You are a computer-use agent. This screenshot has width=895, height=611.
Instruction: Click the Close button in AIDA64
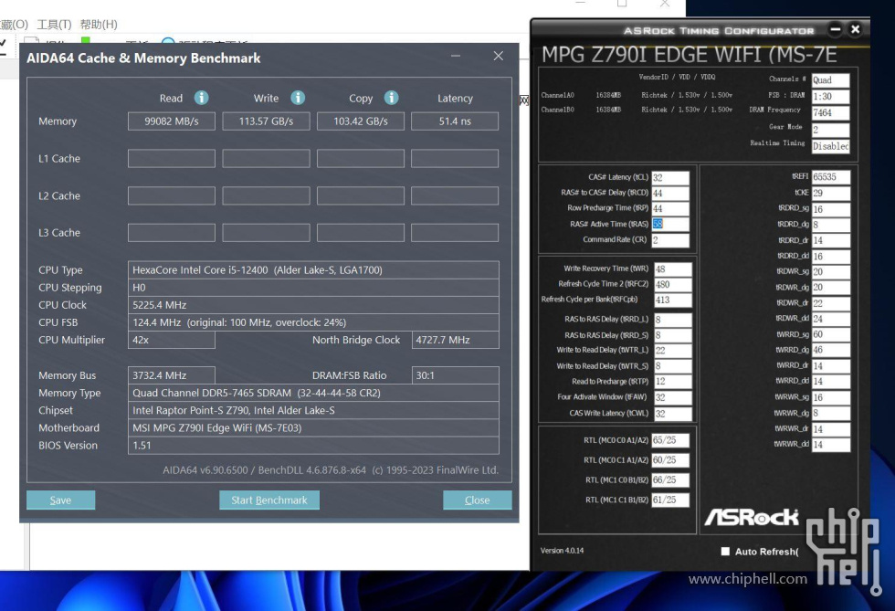point(477,500)
